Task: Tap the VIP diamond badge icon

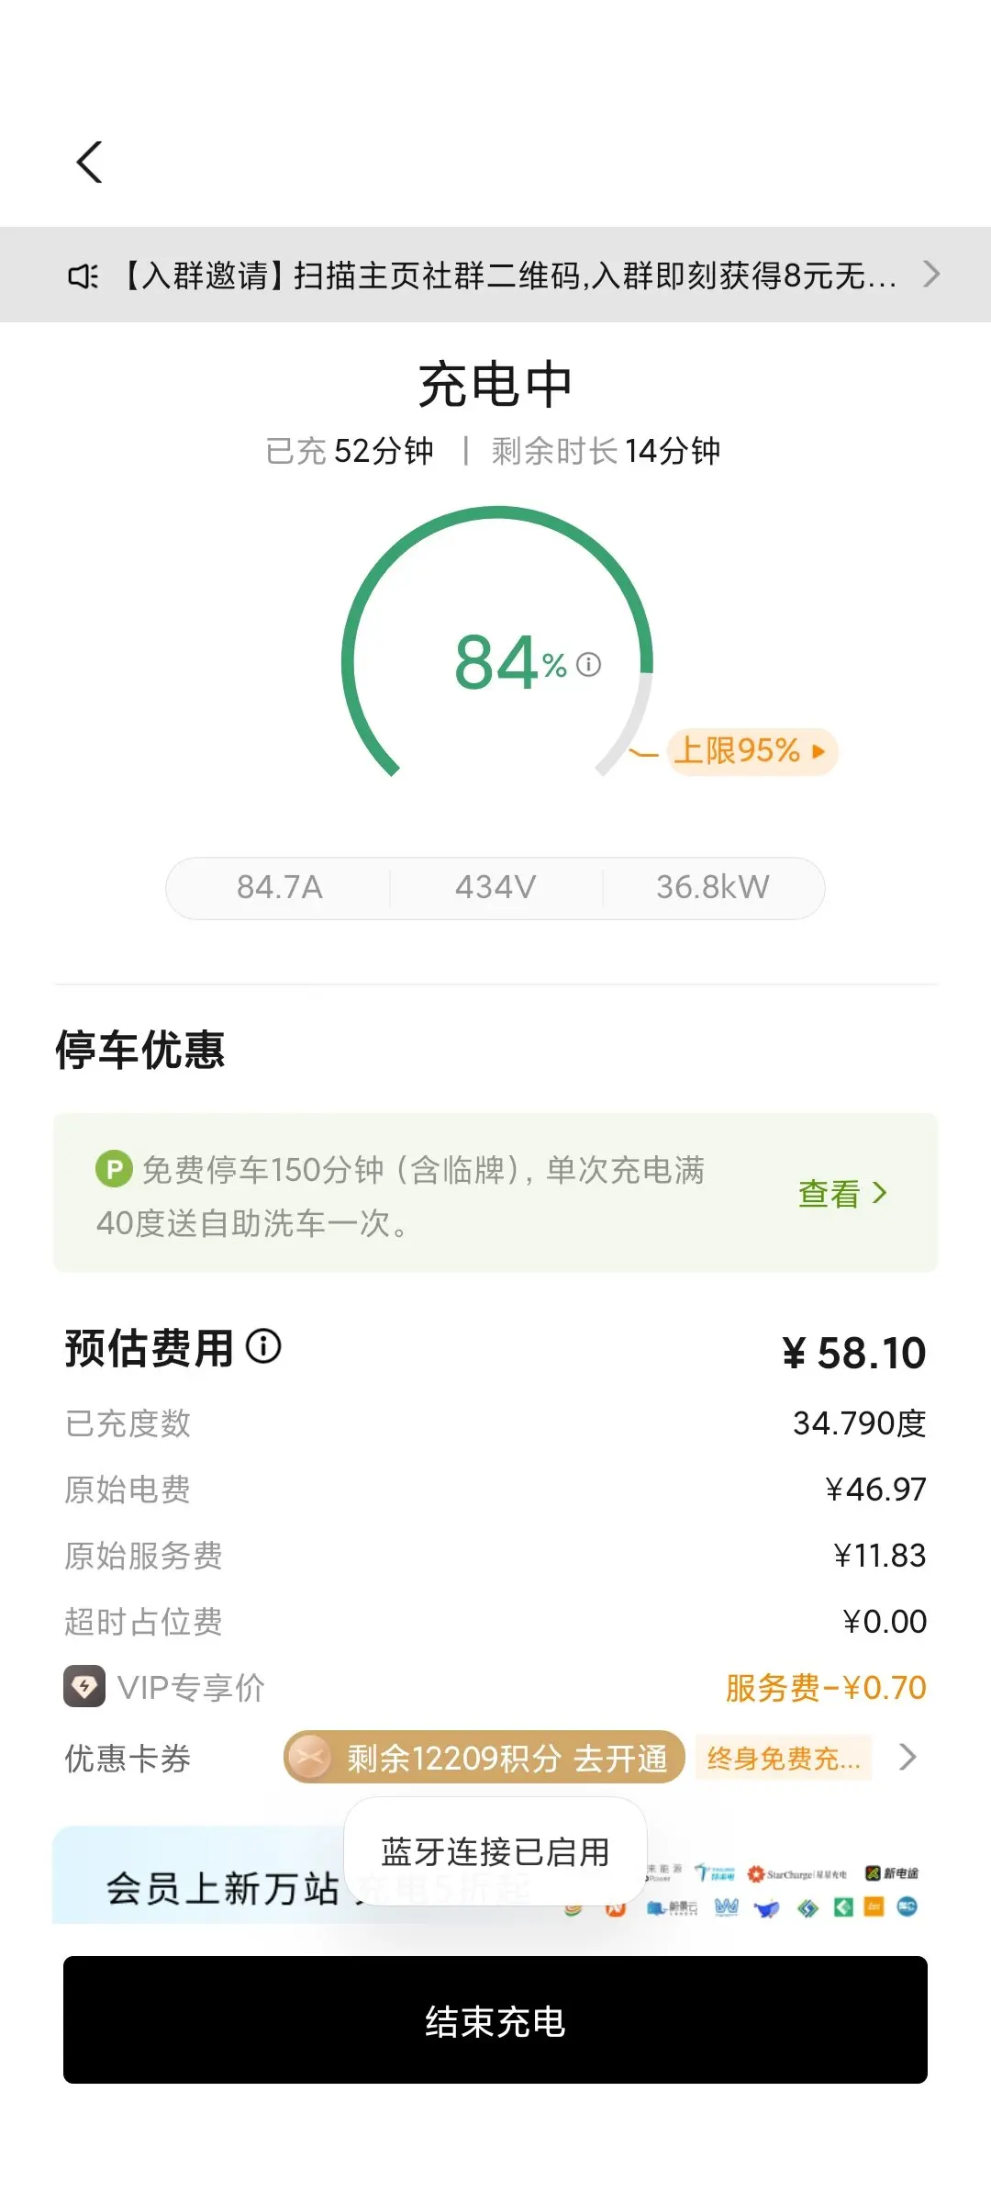Action: click(x=84, y=1687)
